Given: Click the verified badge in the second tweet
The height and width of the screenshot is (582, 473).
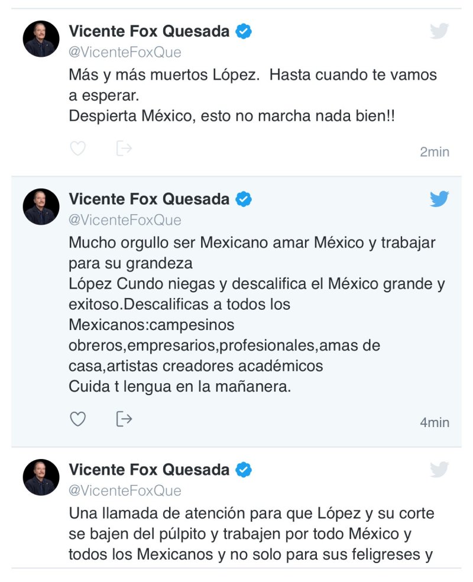Looking at the screenshot, I should click(244, 199).
